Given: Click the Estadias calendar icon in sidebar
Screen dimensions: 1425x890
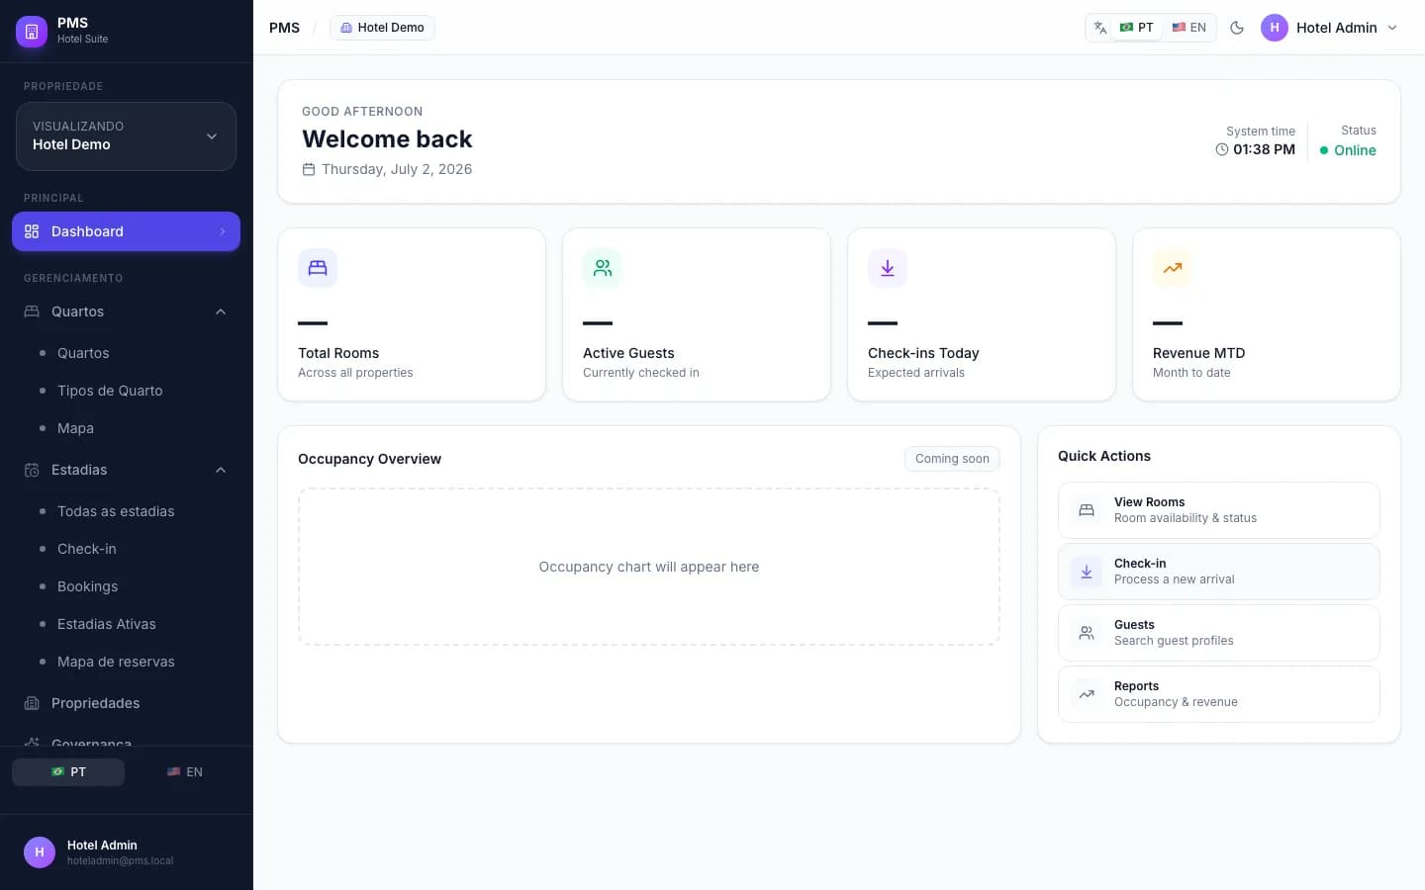Looking at the screenshot, I should point(32,470).
